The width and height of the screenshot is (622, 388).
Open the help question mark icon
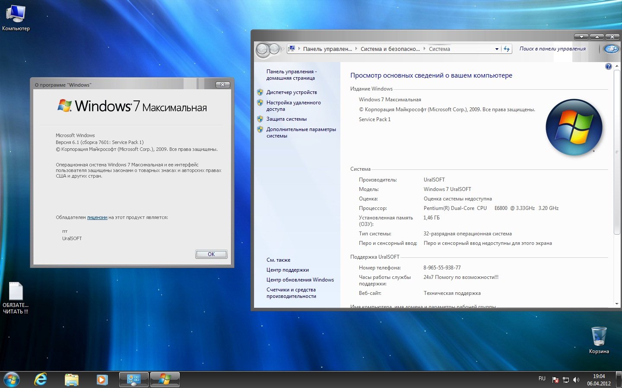(608, 66)
